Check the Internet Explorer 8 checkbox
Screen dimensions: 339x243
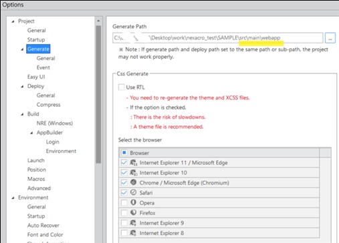pos(124,233)
